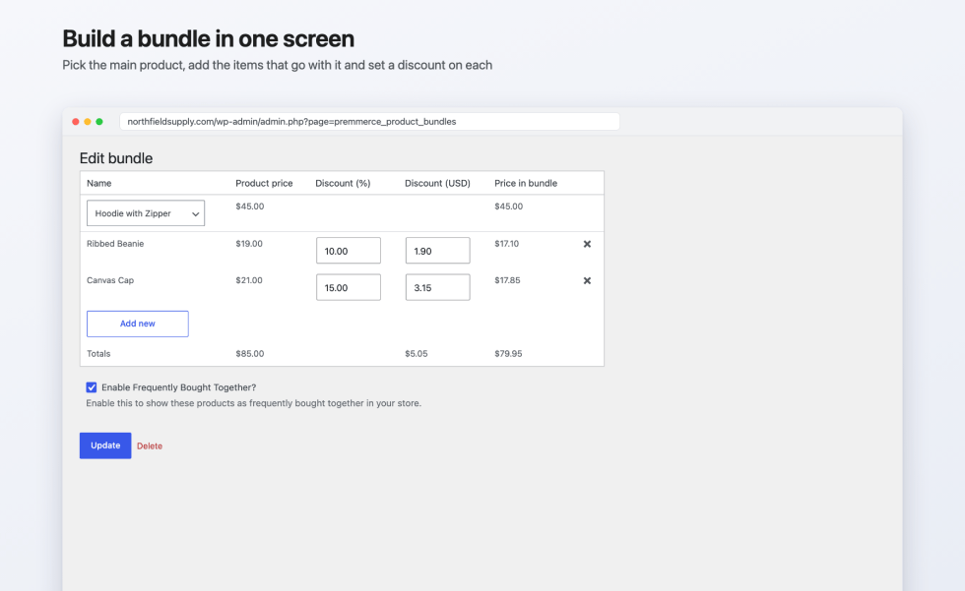Save changes with the Update button
This screenshot has width=965, height=591.
point(105,445)
